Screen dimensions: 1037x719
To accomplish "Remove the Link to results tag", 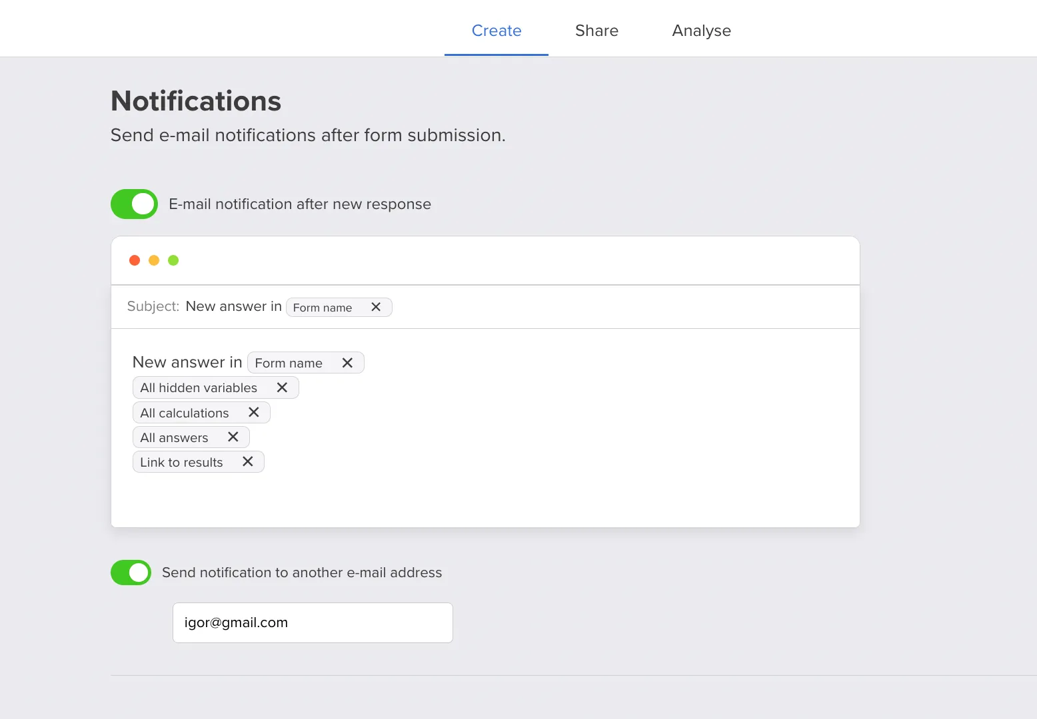I will point(247,461).
